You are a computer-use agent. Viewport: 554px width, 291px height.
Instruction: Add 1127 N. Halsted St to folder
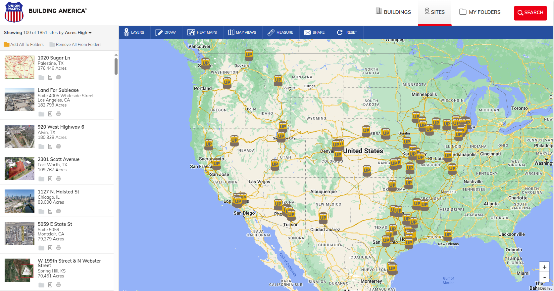pos(41,211)
